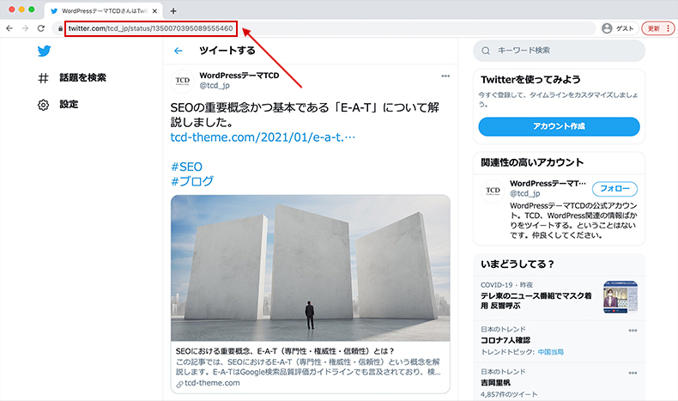Close the WordPressテーマTCD tab

[x=154, y=11]
